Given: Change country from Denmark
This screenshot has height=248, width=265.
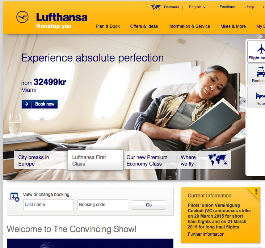Looking at the screenshot, I should pyautogui.click(x=171, y=7).
